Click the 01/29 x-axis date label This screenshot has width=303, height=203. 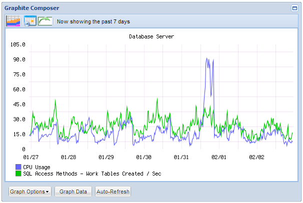106,157
